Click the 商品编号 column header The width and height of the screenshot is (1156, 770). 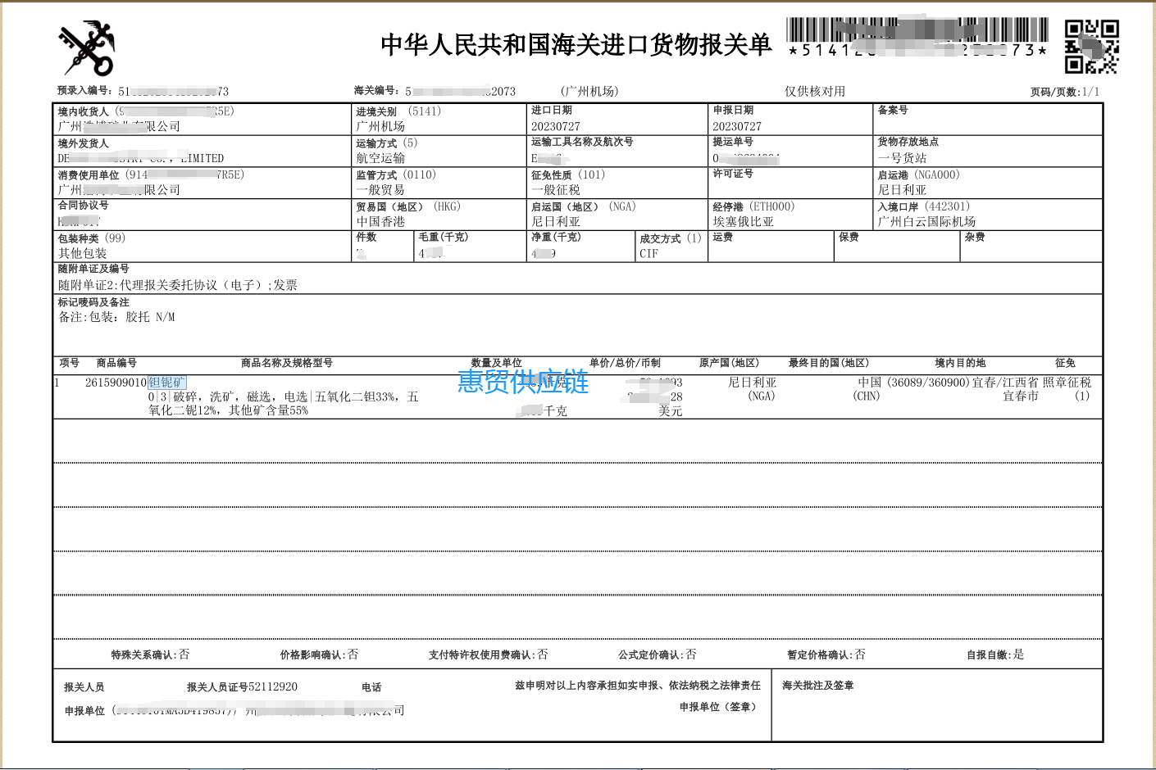tap(116, 363)
